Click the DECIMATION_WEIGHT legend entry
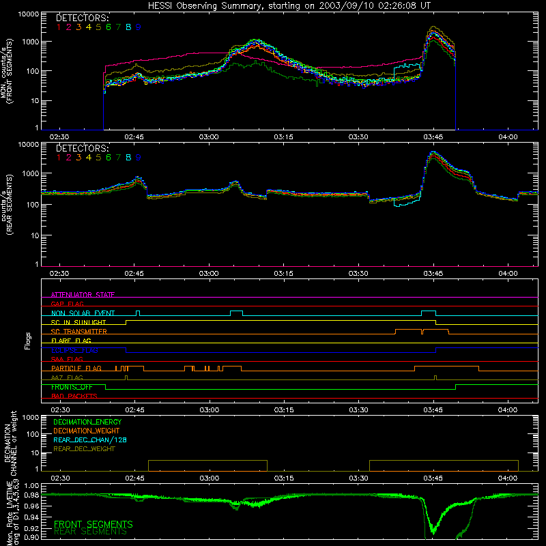This screenshot has height=546, width=546. (87, 431)
